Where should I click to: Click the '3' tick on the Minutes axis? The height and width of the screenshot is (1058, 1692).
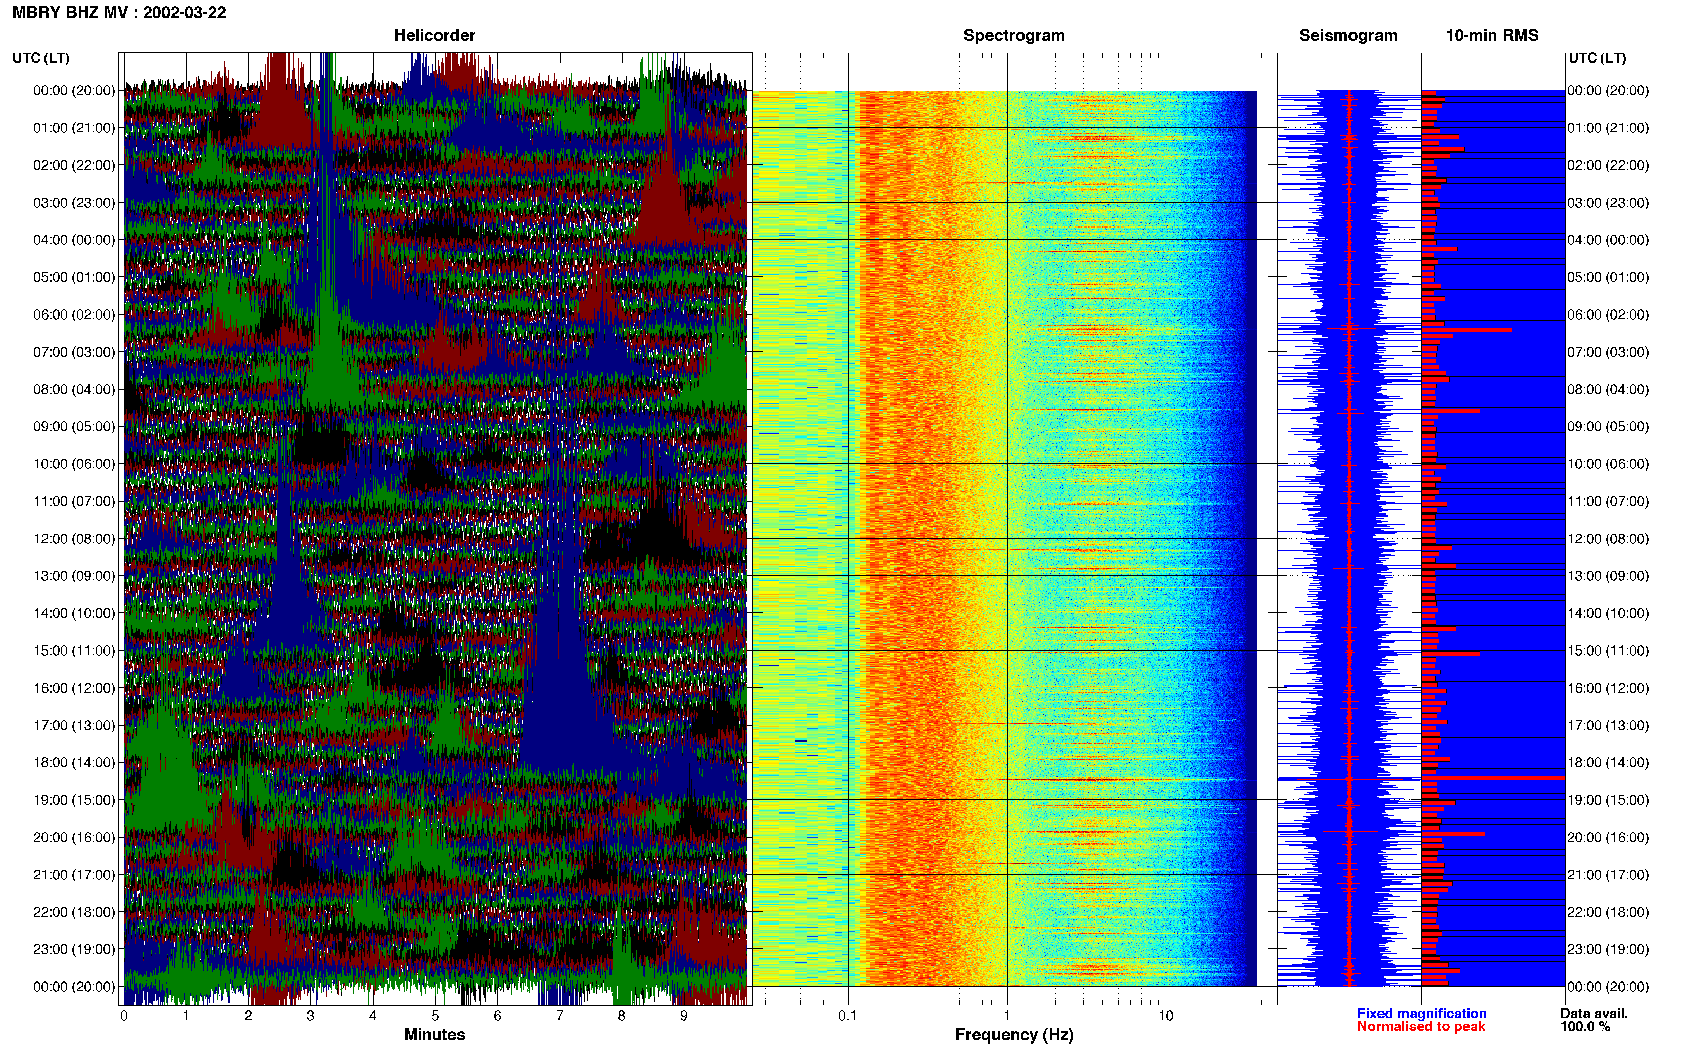[x=311, y=1016]
